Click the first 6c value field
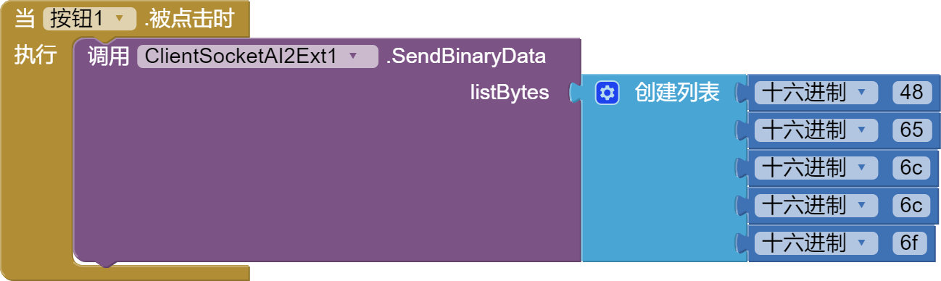Image resolution: width=941 pixels, height=281 pixels. point(911,167)
